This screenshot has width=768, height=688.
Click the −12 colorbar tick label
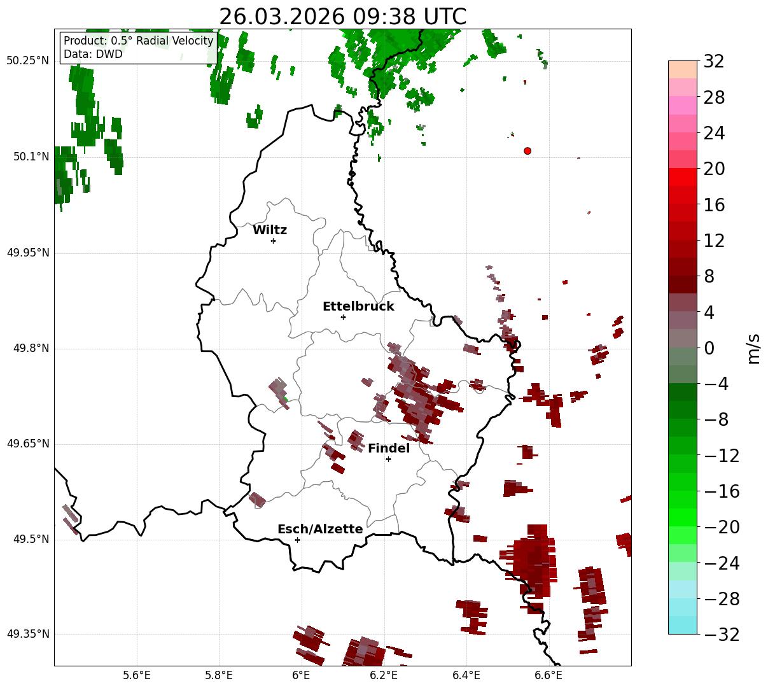pos(722,456)
